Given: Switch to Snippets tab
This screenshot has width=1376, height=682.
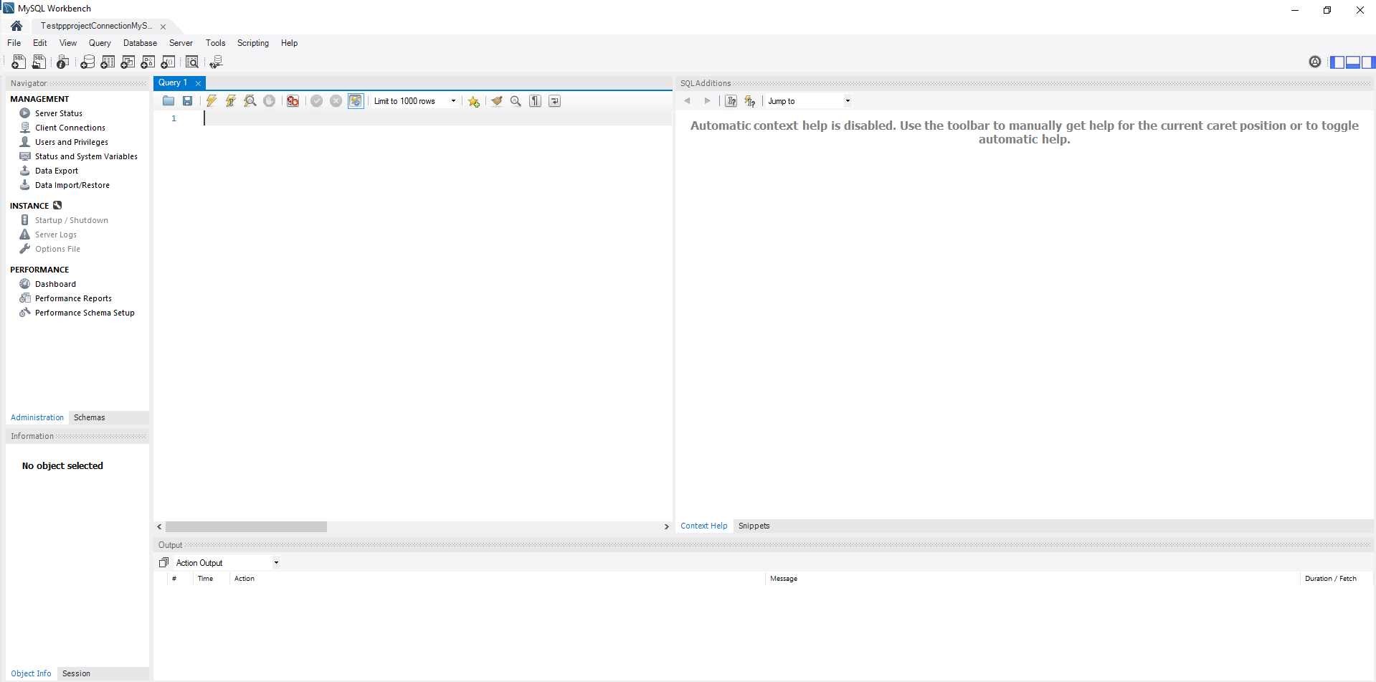Looking at the screenshot, I should pyautogui.click(x=754, y=526).
